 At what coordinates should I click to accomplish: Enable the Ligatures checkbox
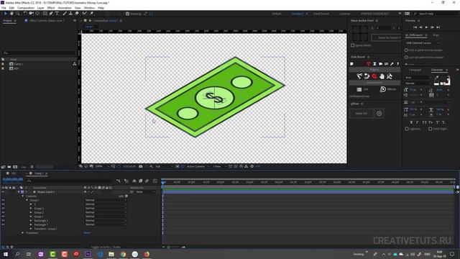[407, 129]
